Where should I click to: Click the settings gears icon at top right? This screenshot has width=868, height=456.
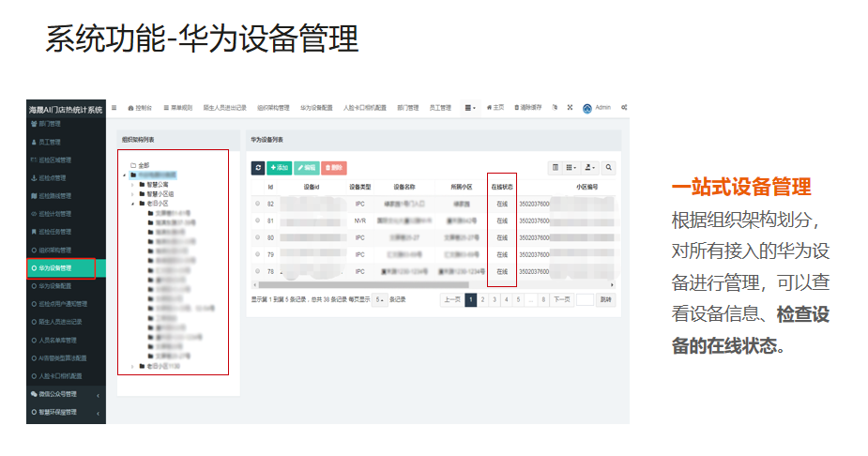click(x=624, y=107)
